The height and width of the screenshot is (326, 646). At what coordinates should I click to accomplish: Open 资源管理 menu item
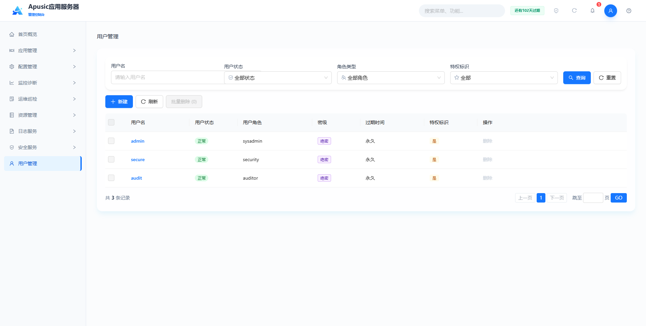click(x=43, y=115)
